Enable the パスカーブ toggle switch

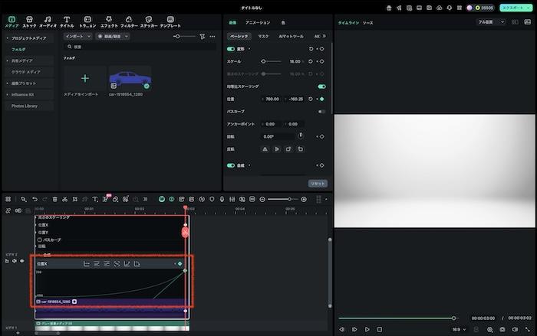321,111
